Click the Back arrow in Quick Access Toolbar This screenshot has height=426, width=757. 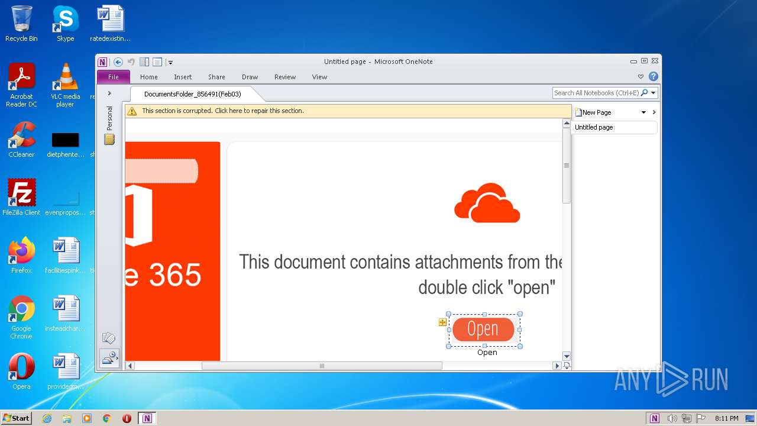click(x=118, y=62)
